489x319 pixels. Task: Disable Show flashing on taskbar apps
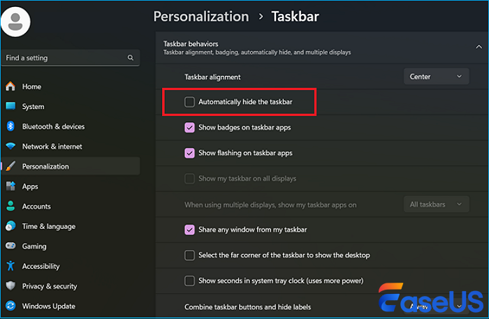click(189, 153)
